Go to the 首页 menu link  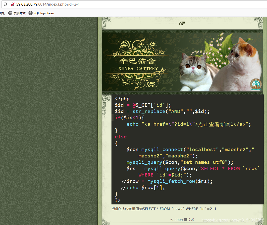click(x=182, y=23)
